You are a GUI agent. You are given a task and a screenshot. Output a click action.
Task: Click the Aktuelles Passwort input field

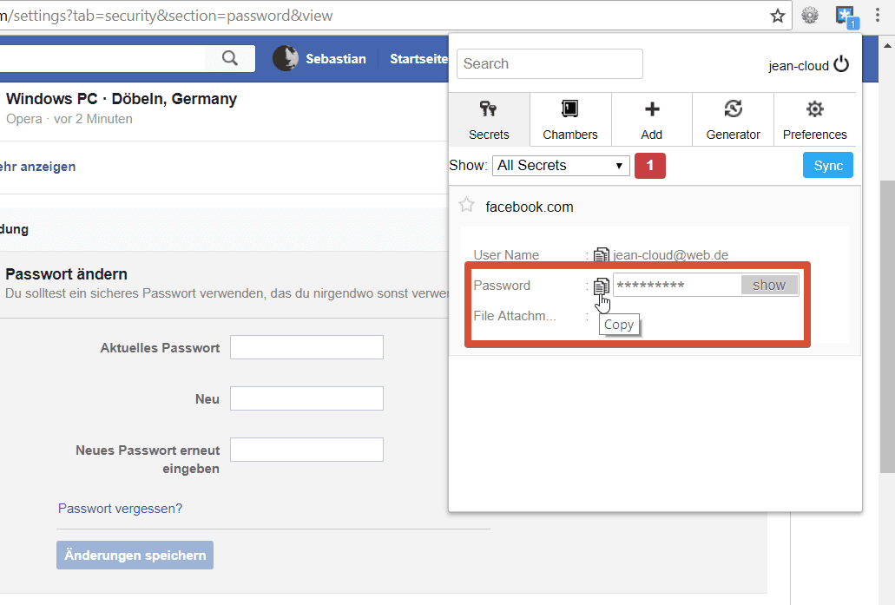[x=306, y=347]
